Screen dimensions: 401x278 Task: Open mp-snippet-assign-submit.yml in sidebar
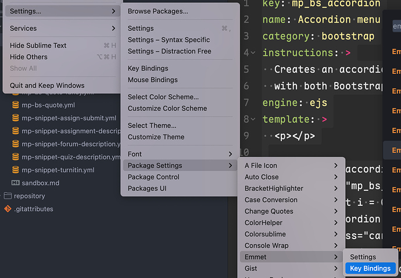coord(69,118)
